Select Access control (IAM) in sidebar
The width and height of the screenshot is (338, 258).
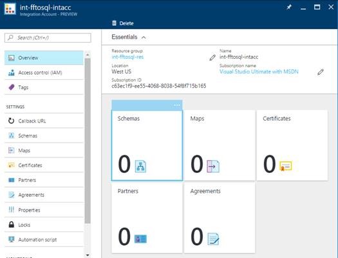[44, 72]
